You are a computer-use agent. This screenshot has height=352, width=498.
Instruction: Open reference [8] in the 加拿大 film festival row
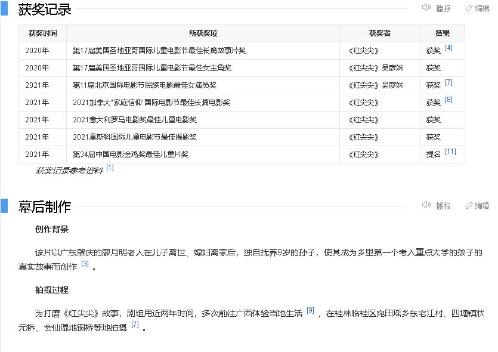tap(448, 100)
